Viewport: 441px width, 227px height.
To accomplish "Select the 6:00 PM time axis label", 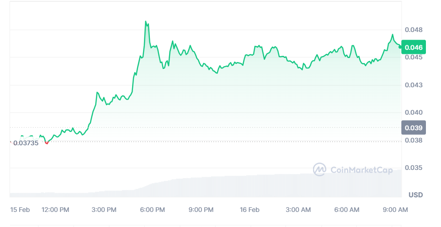I will 153,210.
